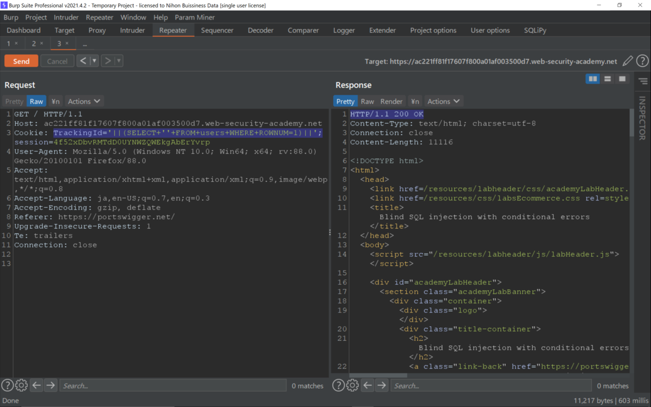Switch to the Target tab
This screenshot has width=651, height=407.
[65, 30]
